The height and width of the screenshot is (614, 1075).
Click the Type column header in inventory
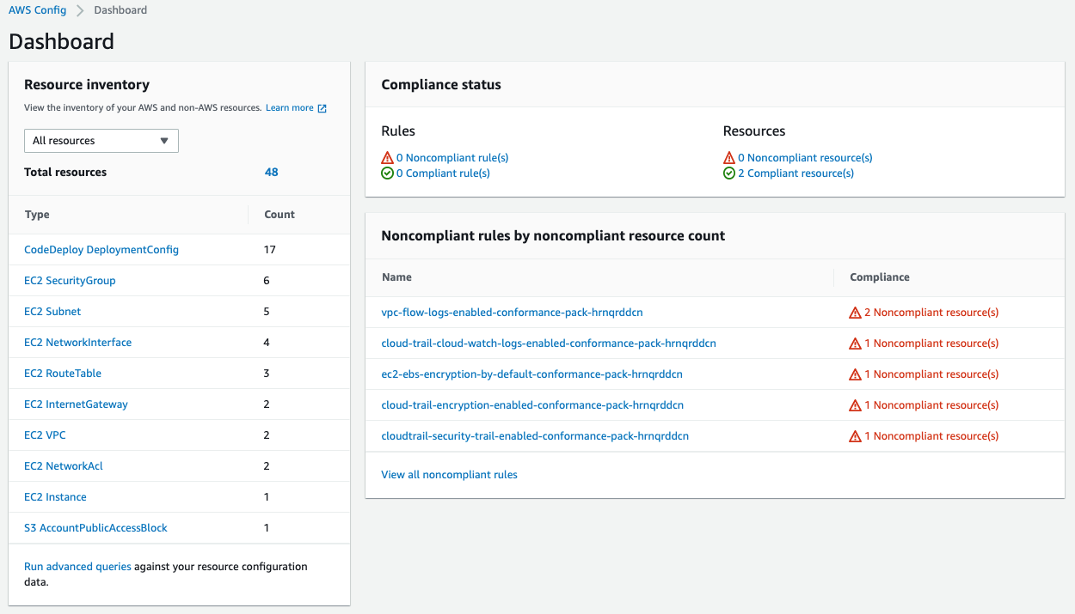pos(37,215)
